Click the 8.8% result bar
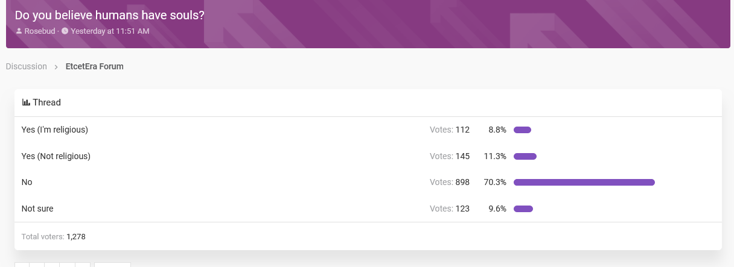Viewport: 734px width, 267px height. [522, 130]
